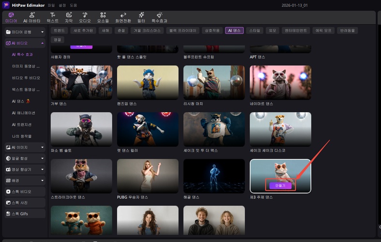Open the 파일 (File) menu
The height and width of the screenshot is (242, 381).
(51, 5)
